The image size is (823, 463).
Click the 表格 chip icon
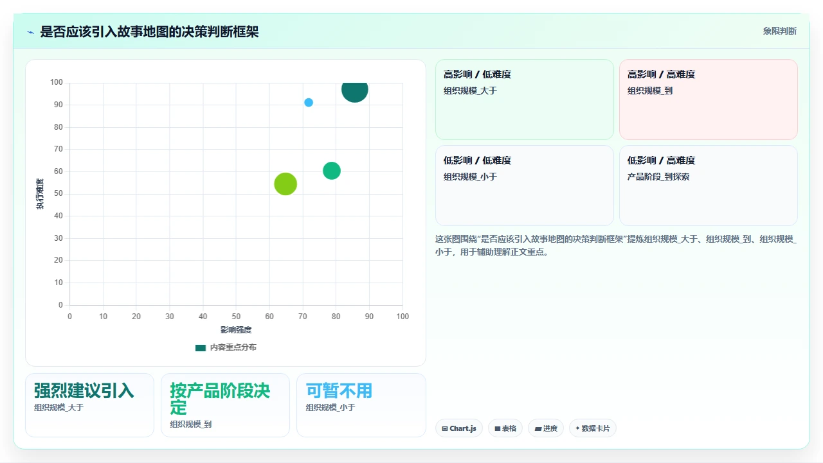coord(498,428)
